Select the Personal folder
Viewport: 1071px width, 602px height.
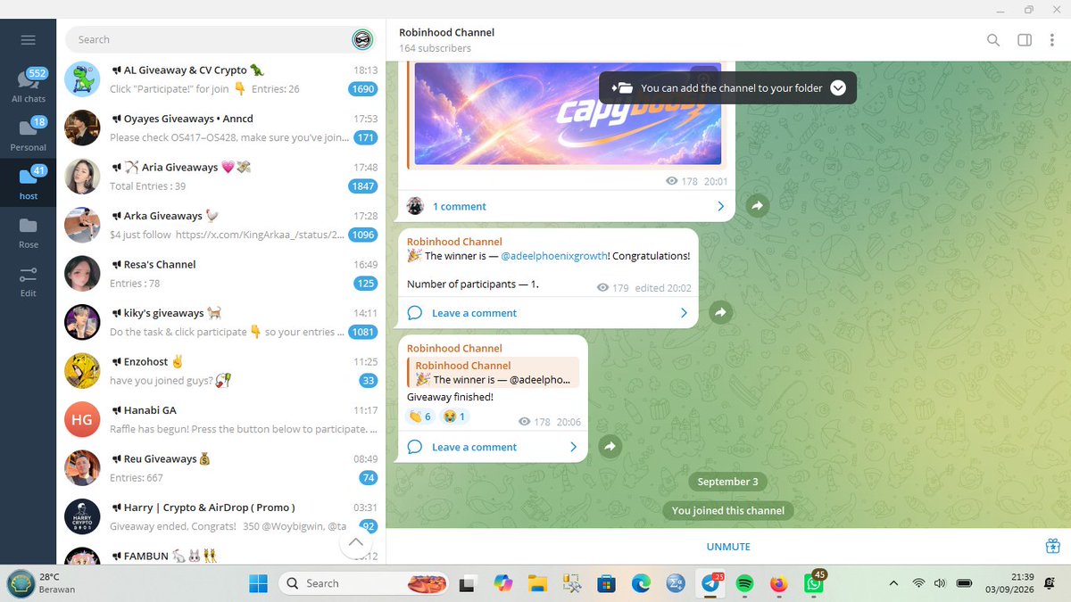pyautogui.click(x=29, y=135)
